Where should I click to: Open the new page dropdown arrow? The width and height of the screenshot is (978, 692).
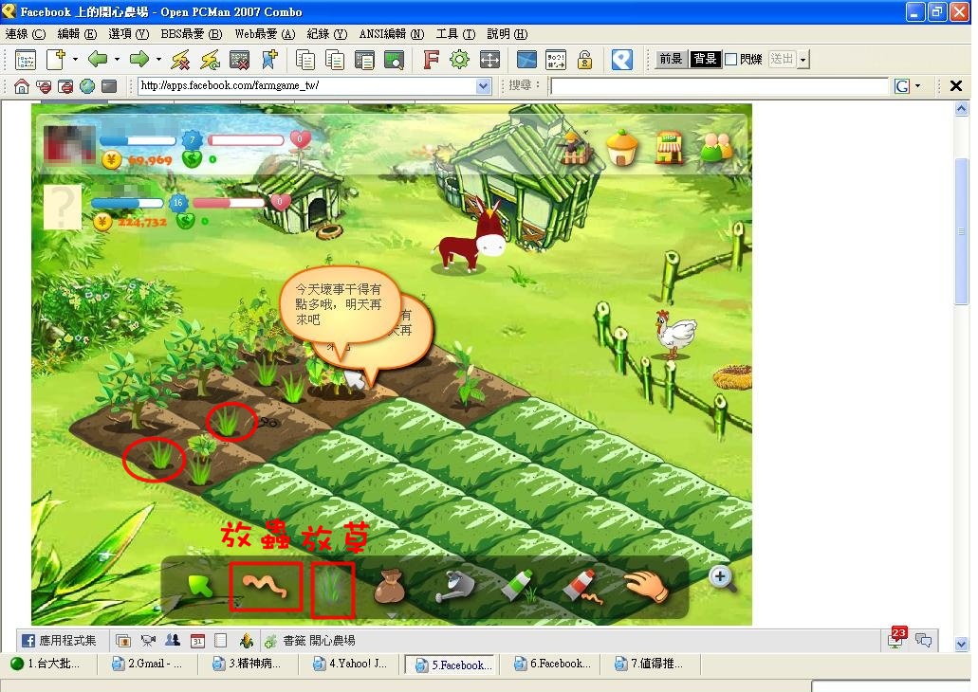click(x=76, y=60)
